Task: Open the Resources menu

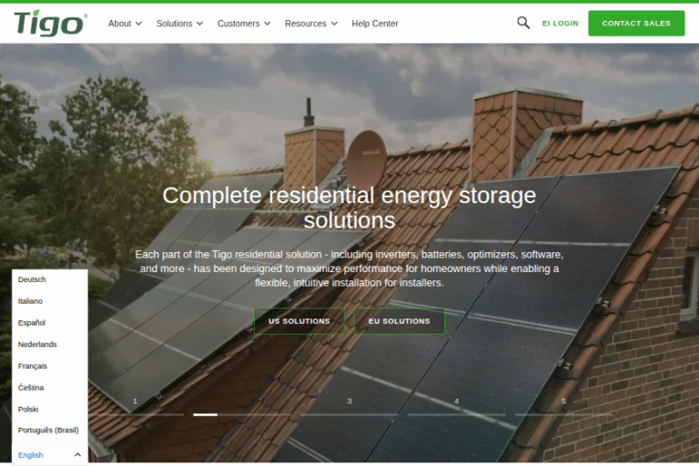Action: click(x=310, y=24)
